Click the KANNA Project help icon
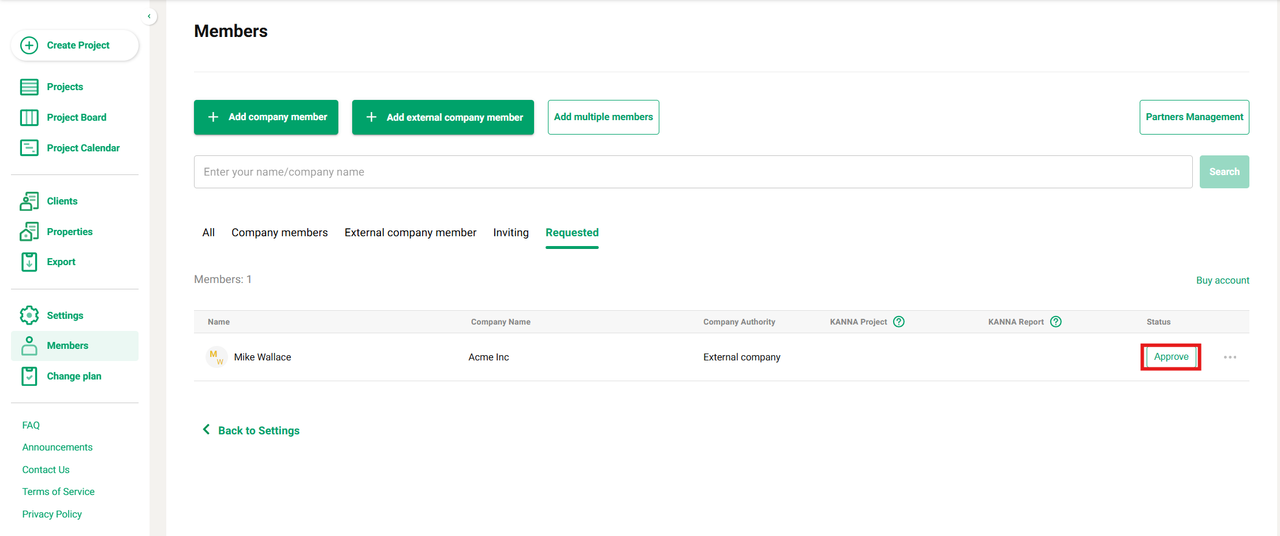The image size is (1280, 536). pyautogui.click(x=899, y=322)
